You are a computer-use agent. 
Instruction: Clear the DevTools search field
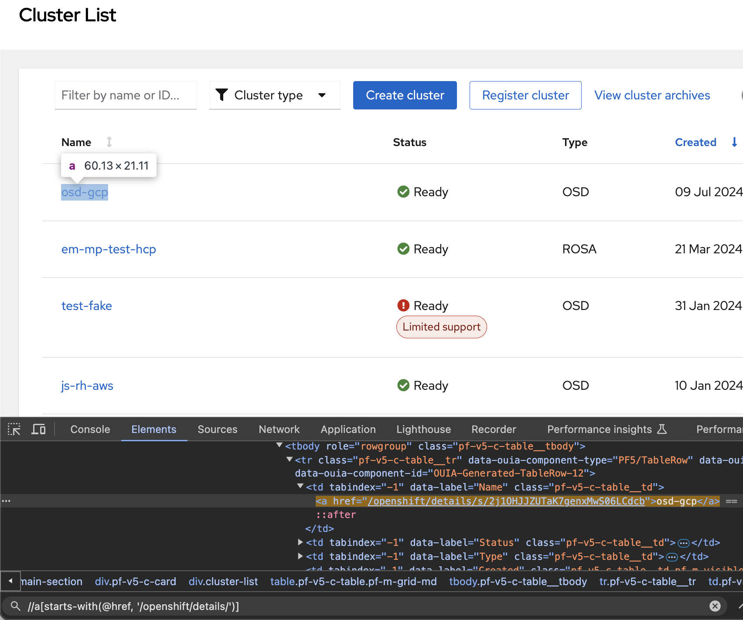point(715,606)
